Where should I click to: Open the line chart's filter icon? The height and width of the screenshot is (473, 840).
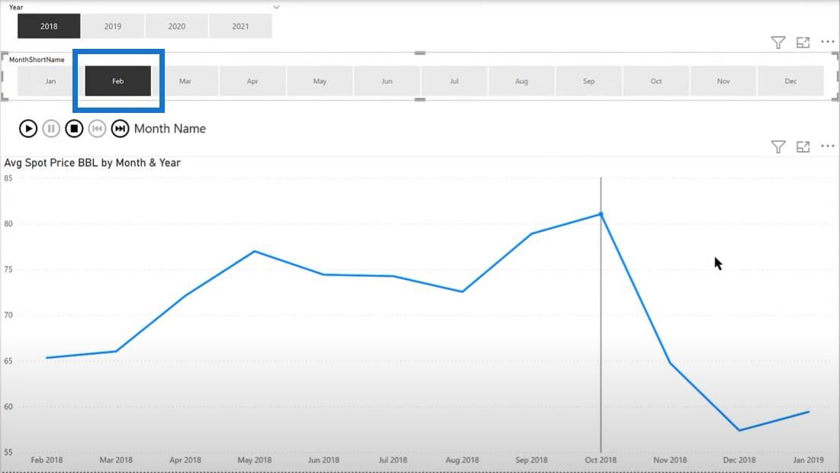pyautogui.click(x=778, y=146)
